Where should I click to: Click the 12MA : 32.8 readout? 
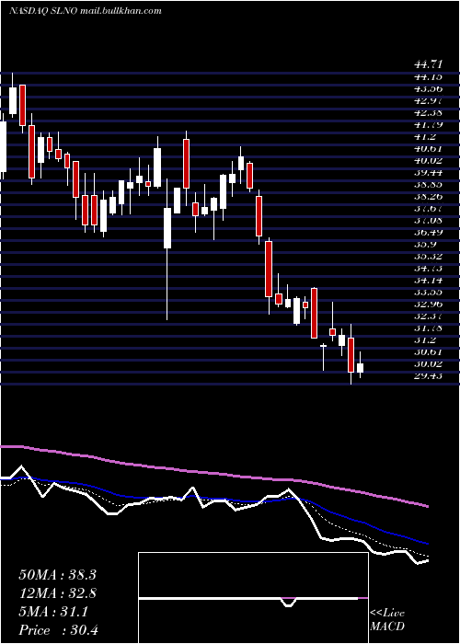click(x=57, y=593)
